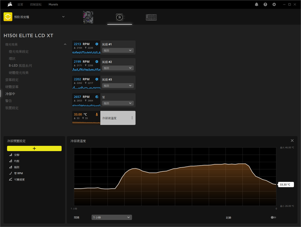
Task: Click the 2657 RPM pump graph
Action: [86, 105]
